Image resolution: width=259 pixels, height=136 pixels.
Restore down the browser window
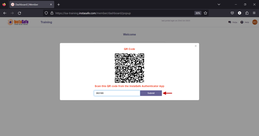[x=245, y=4]
